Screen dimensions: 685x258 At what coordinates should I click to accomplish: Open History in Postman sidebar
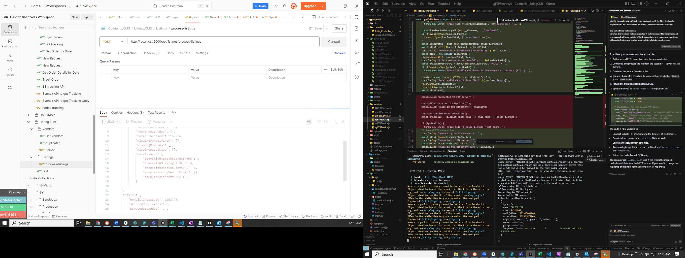click(x=10, y=72)
